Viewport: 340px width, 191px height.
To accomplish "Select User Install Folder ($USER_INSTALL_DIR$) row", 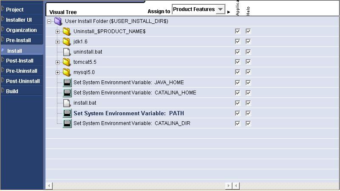I will pyautogui.click(x=116, y=21).
